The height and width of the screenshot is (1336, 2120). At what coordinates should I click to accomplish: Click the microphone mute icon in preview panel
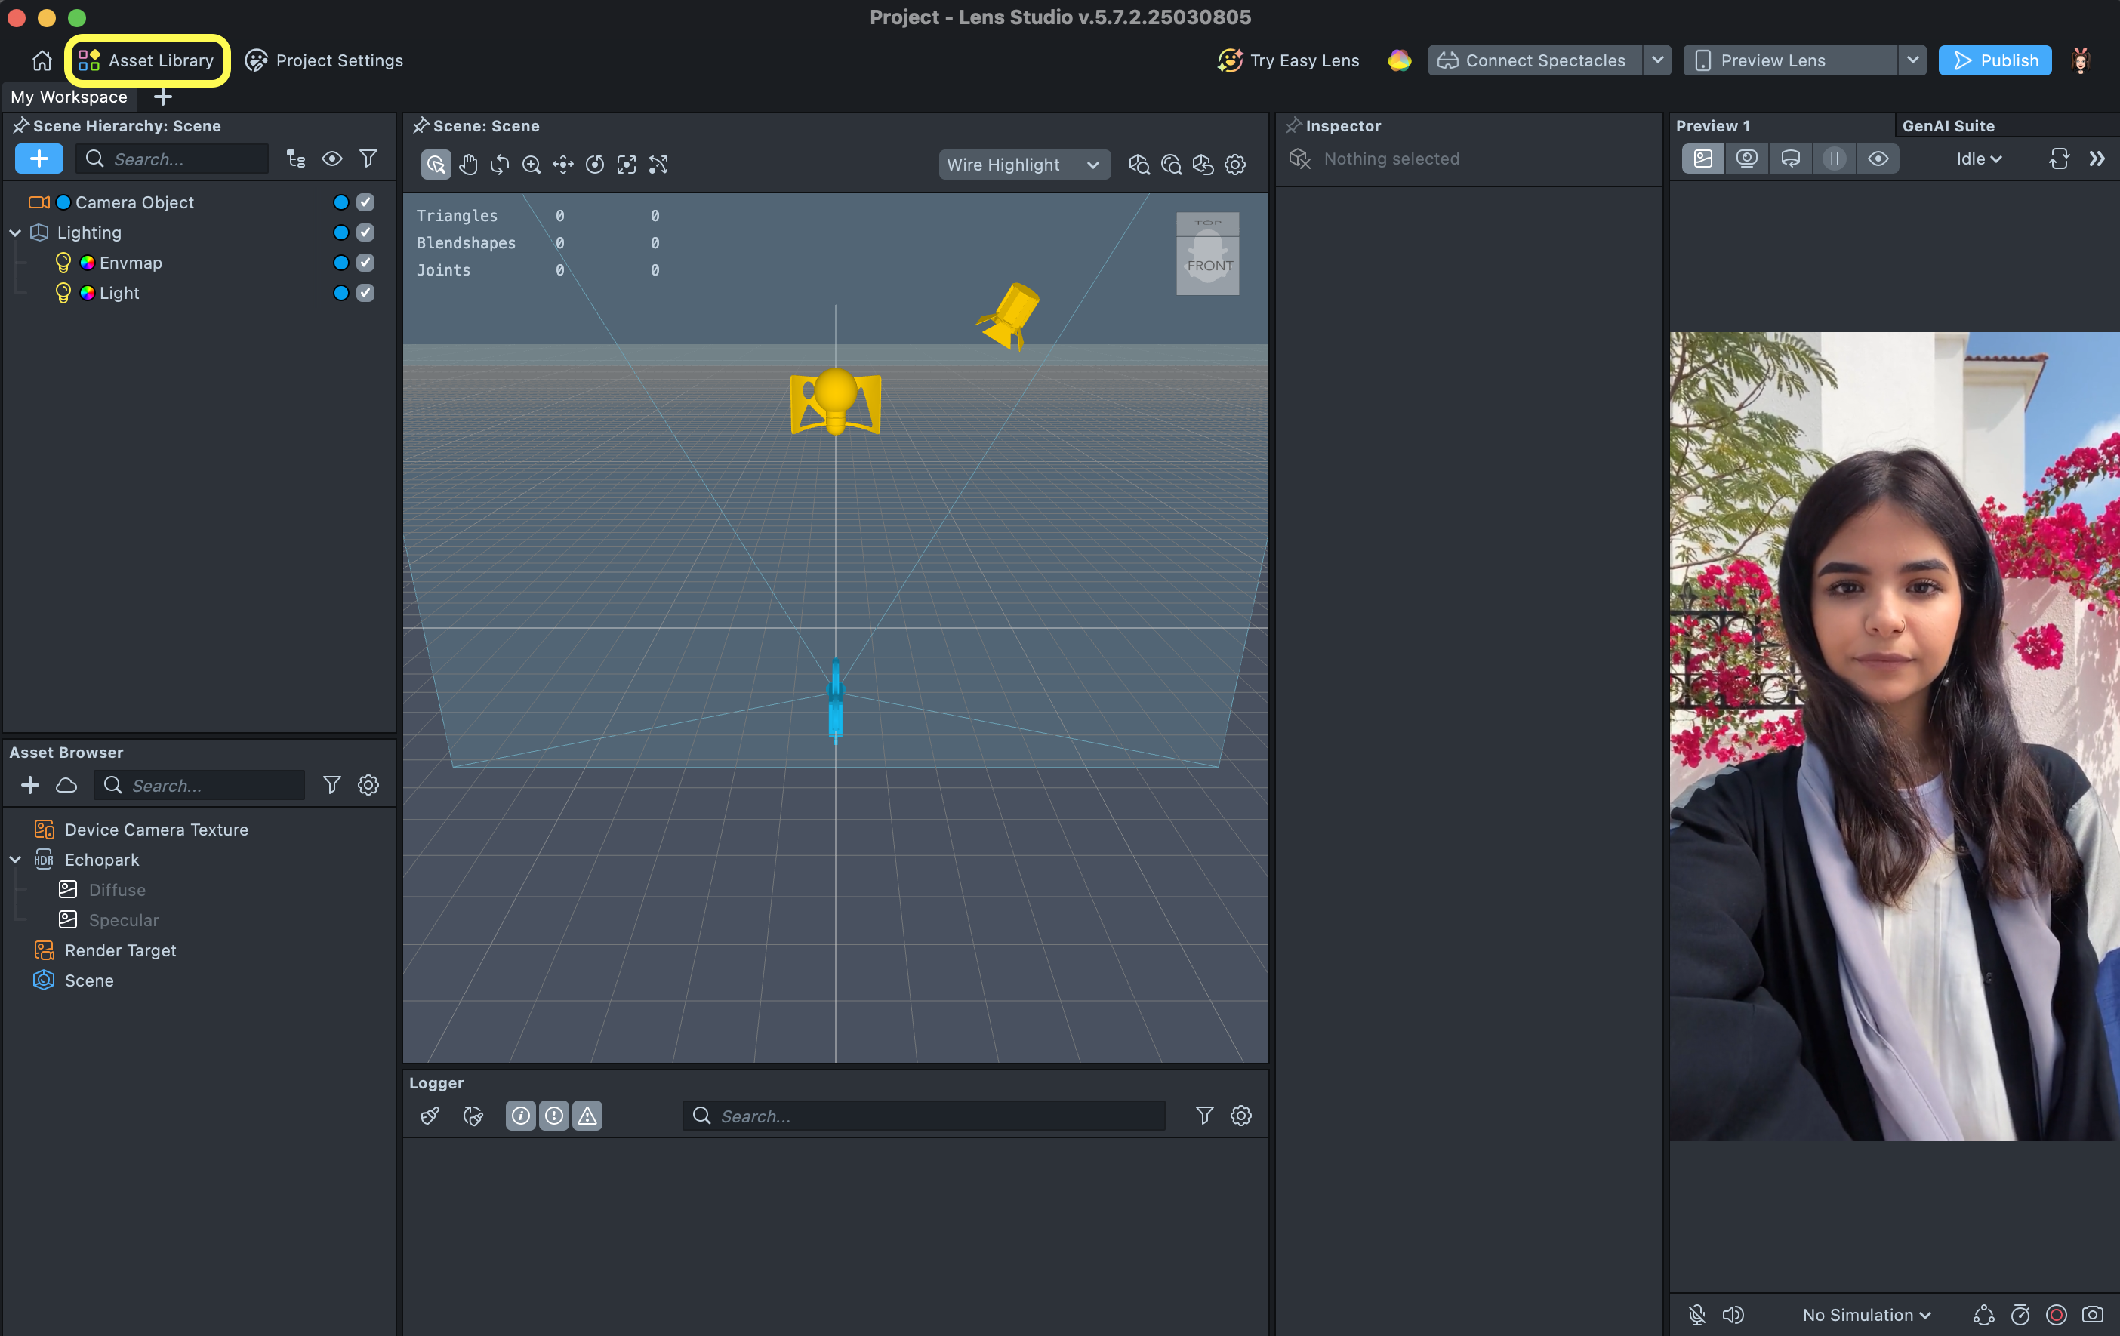tap(1696, 1315)
